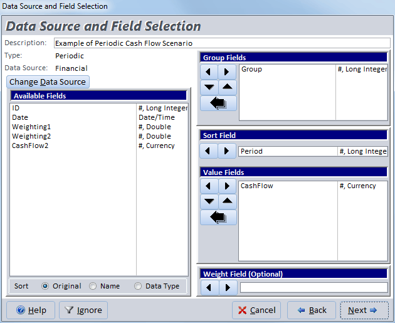395x323 pixels.
Task: Select the Original sort radio button
Action: click(x=45, y=286)
